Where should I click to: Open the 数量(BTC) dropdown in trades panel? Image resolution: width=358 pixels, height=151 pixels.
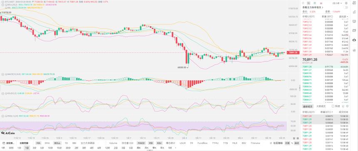pyautogui.click(x=327, y=112)
